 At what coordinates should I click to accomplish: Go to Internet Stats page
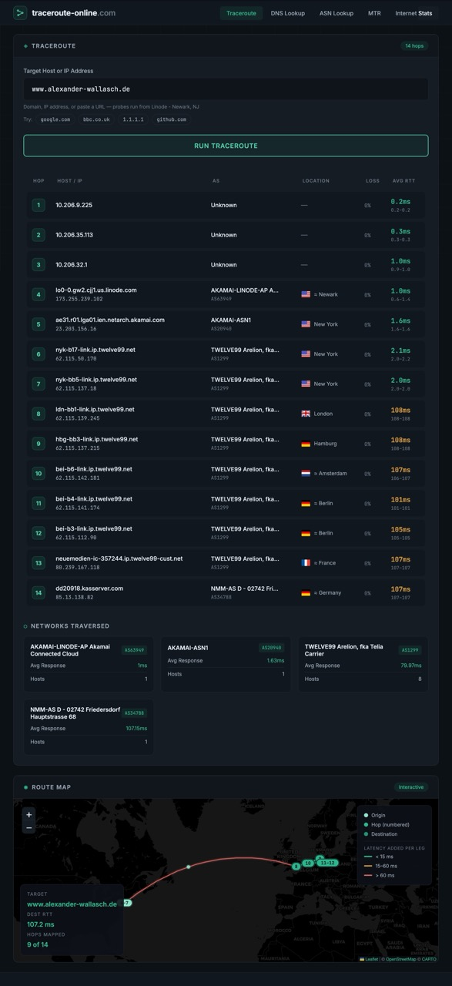[413, 13]
